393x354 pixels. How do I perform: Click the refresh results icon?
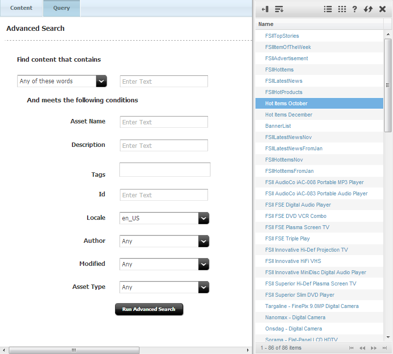pos(368,9)
